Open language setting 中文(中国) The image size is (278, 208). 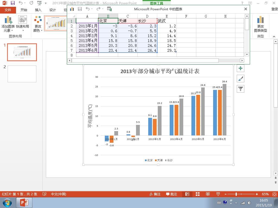pyautogui.click(x=59, y=194)
